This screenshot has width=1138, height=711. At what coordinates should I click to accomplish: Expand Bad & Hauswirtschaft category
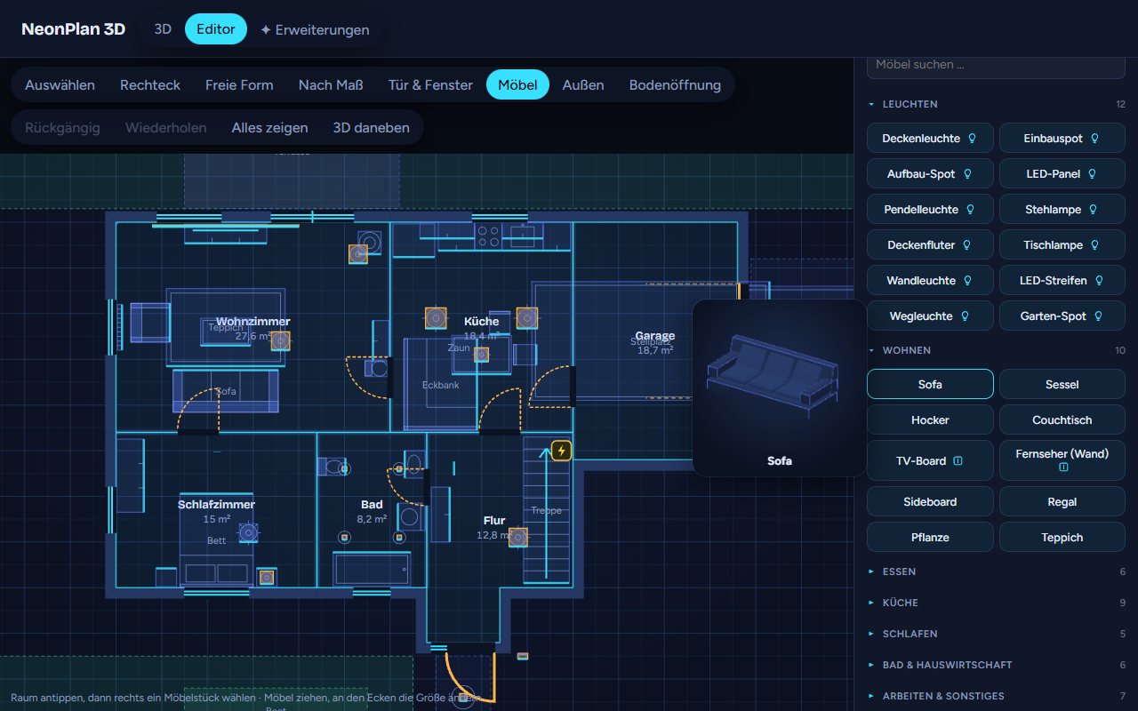(997, 665)
